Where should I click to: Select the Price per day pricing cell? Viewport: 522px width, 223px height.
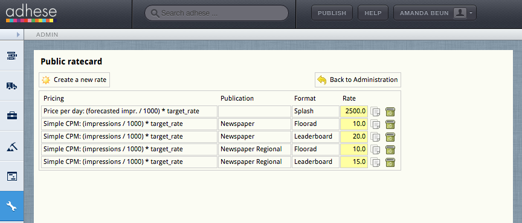click(x=129, y=111)
